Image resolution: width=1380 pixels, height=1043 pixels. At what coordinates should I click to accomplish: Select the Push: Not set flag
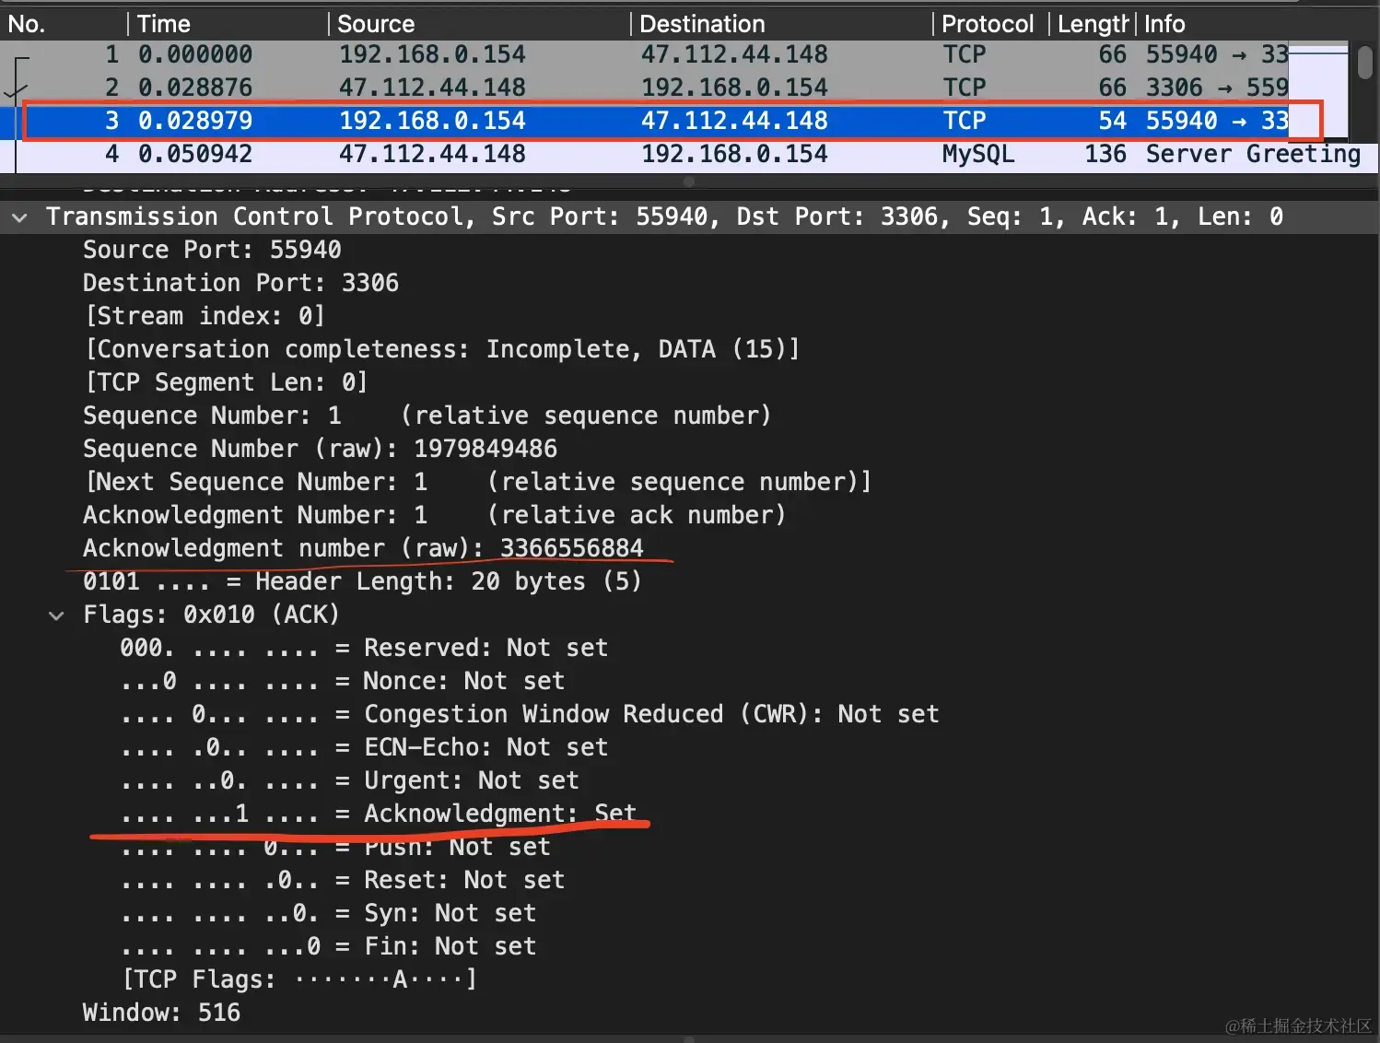tap(335, 847)
